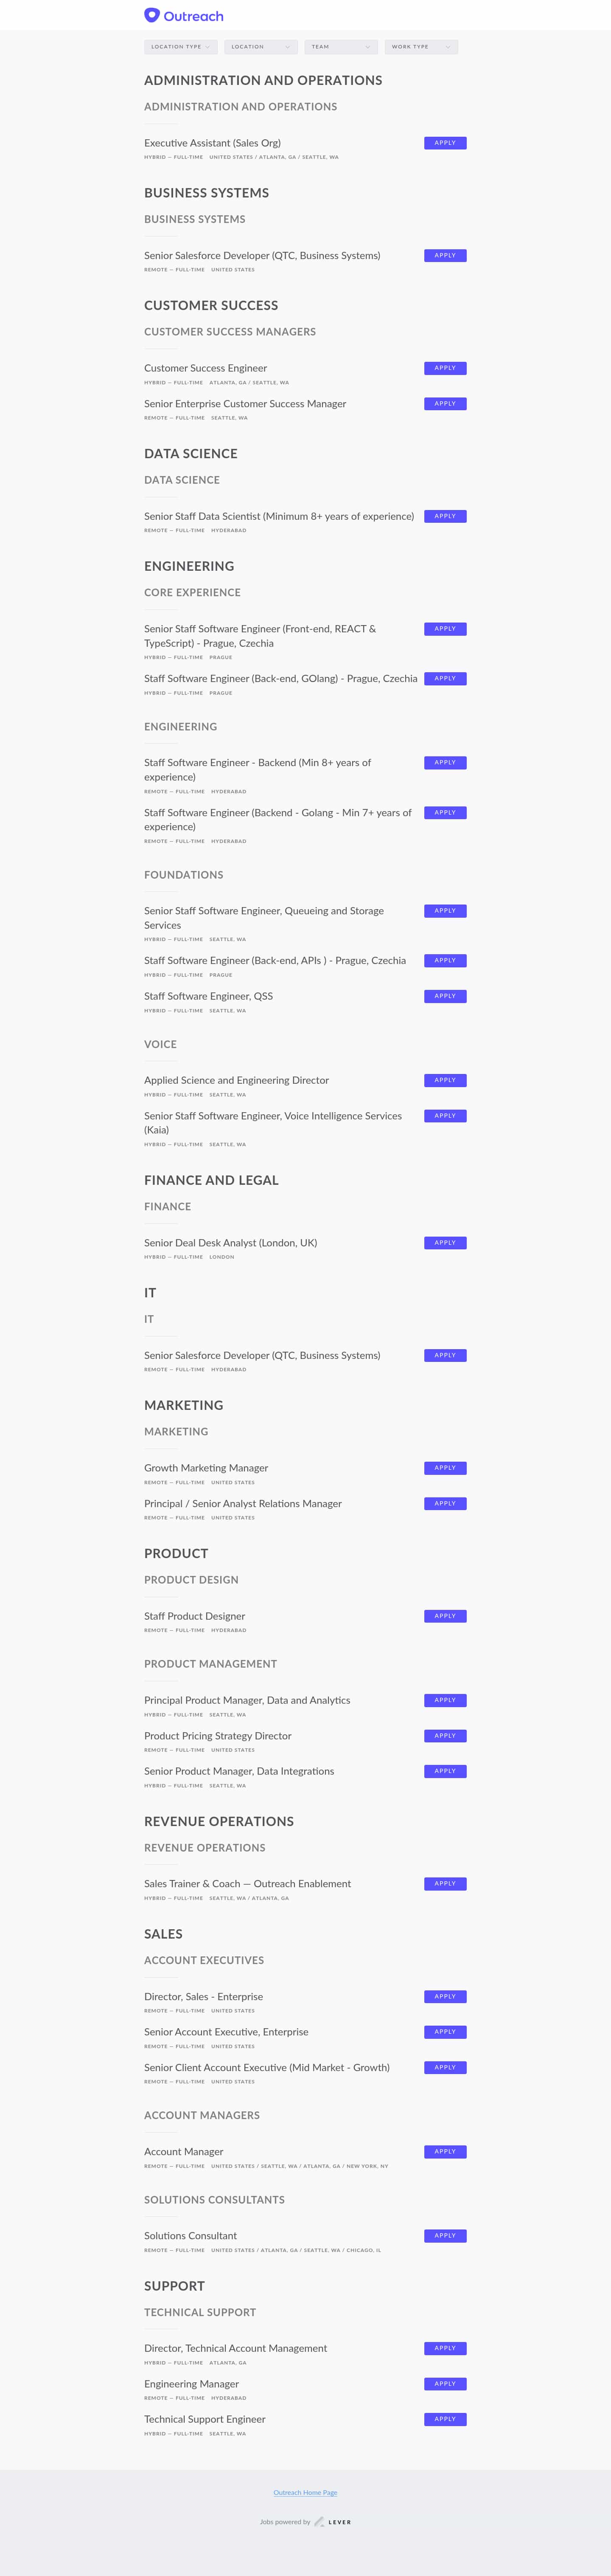The height and width of the screenshot is (2576, 611).
Task: Expand the Location filter dropdown
Action: (x=261, y=47)
